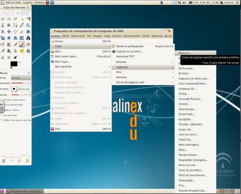Screen dimensions: 241x194
Task: Select the Ink tool
Action: point(9,51)
